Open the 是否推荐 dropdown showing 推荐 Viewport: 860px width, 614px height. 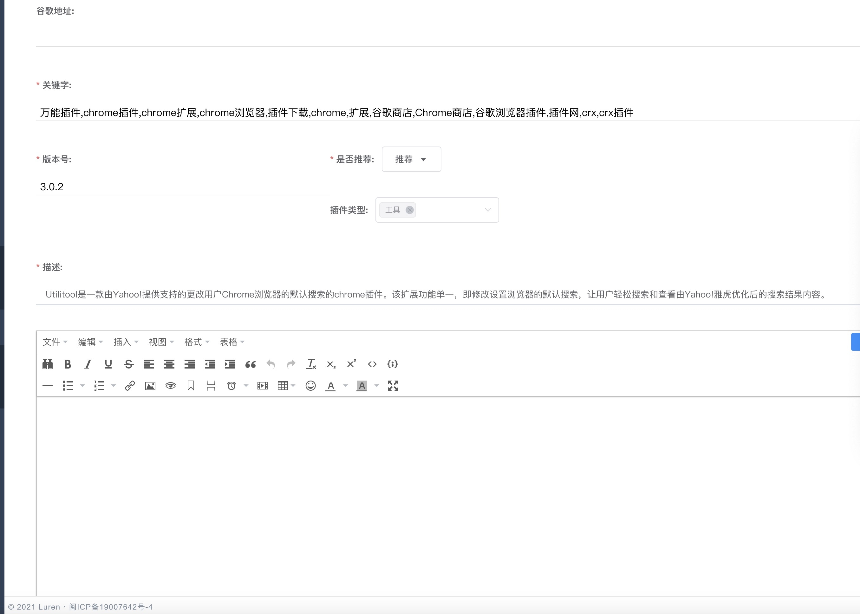[411, 159]
